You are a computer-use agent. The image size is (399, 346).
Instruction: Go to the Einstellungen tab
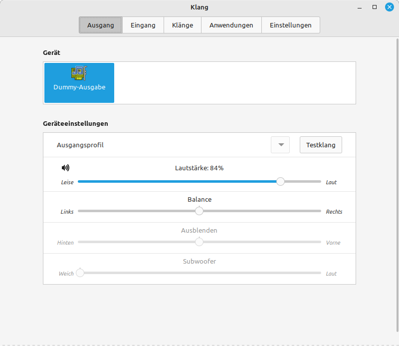(291, 25)
